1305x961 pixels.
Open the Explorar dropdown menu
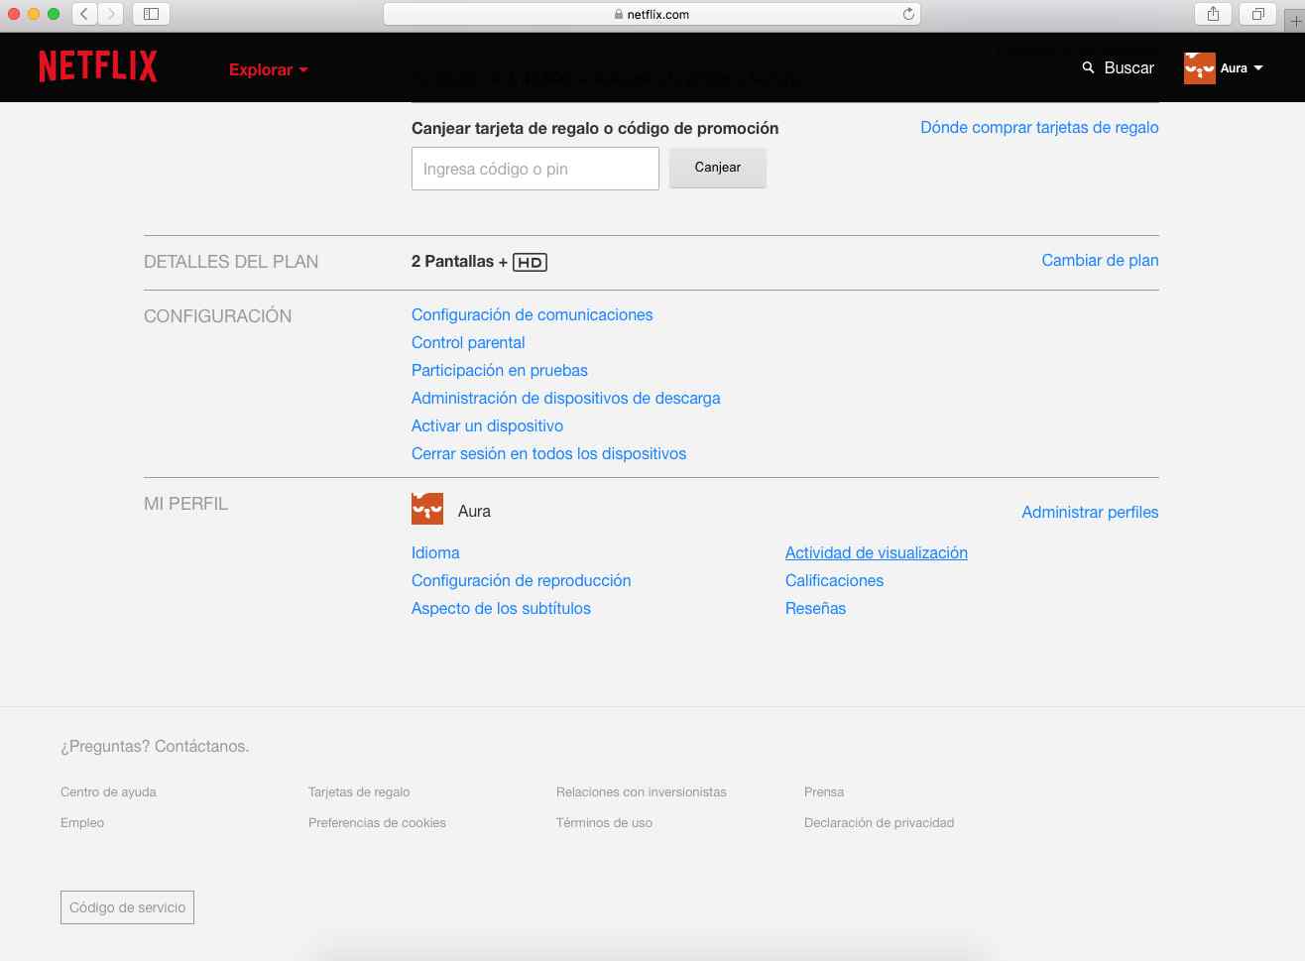pos(267,69)
